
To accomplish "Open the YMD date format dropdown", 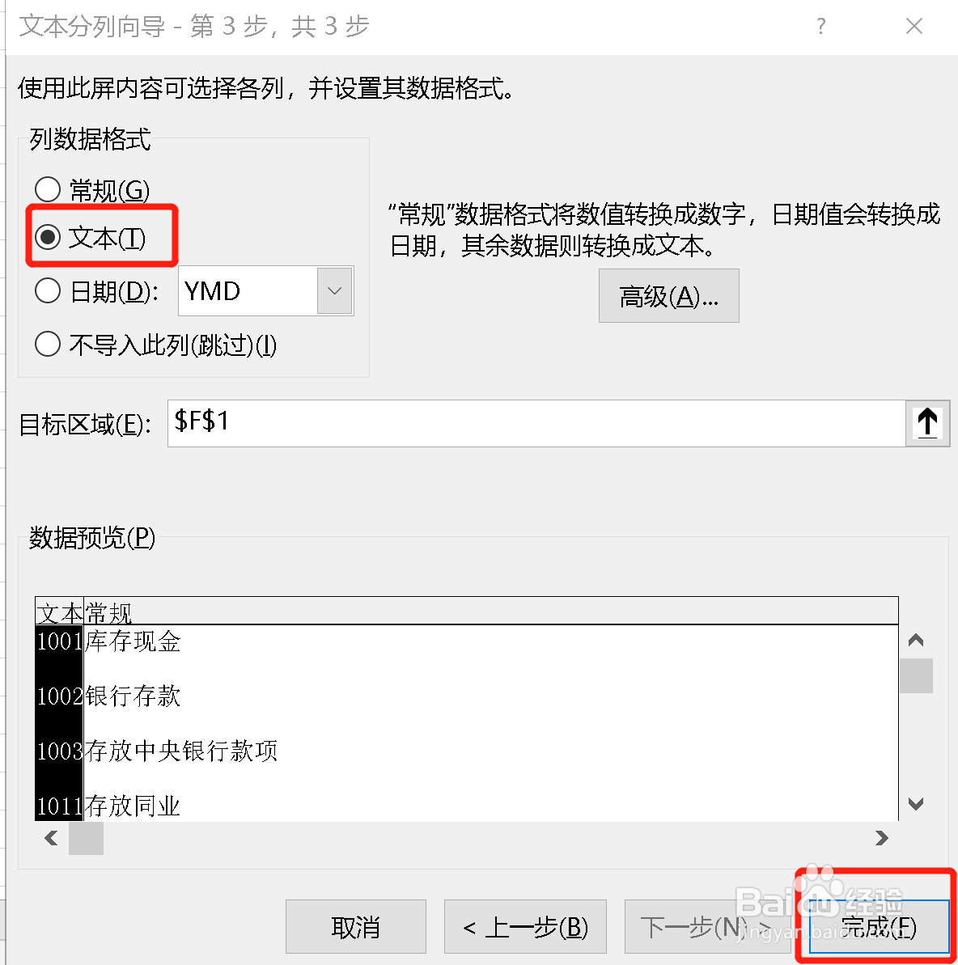I will pos(334,290).
